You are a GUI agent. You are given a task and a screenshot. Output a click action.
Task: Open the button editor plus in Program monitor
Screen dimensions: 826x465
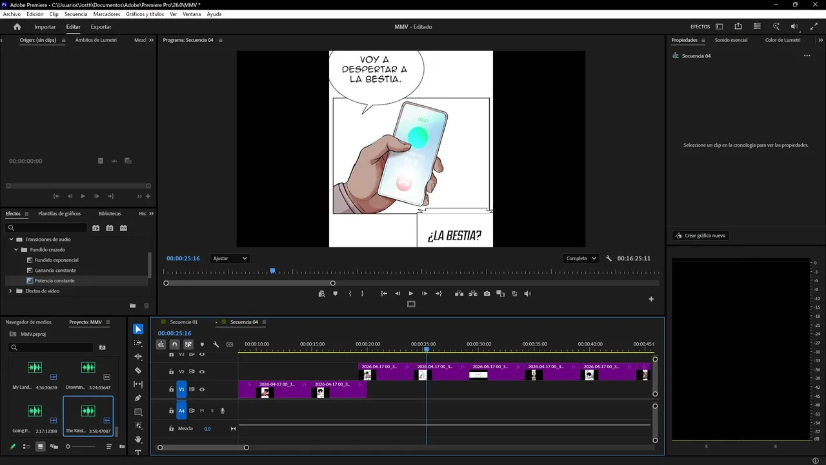pyautogui.click(x=651, y=299)
